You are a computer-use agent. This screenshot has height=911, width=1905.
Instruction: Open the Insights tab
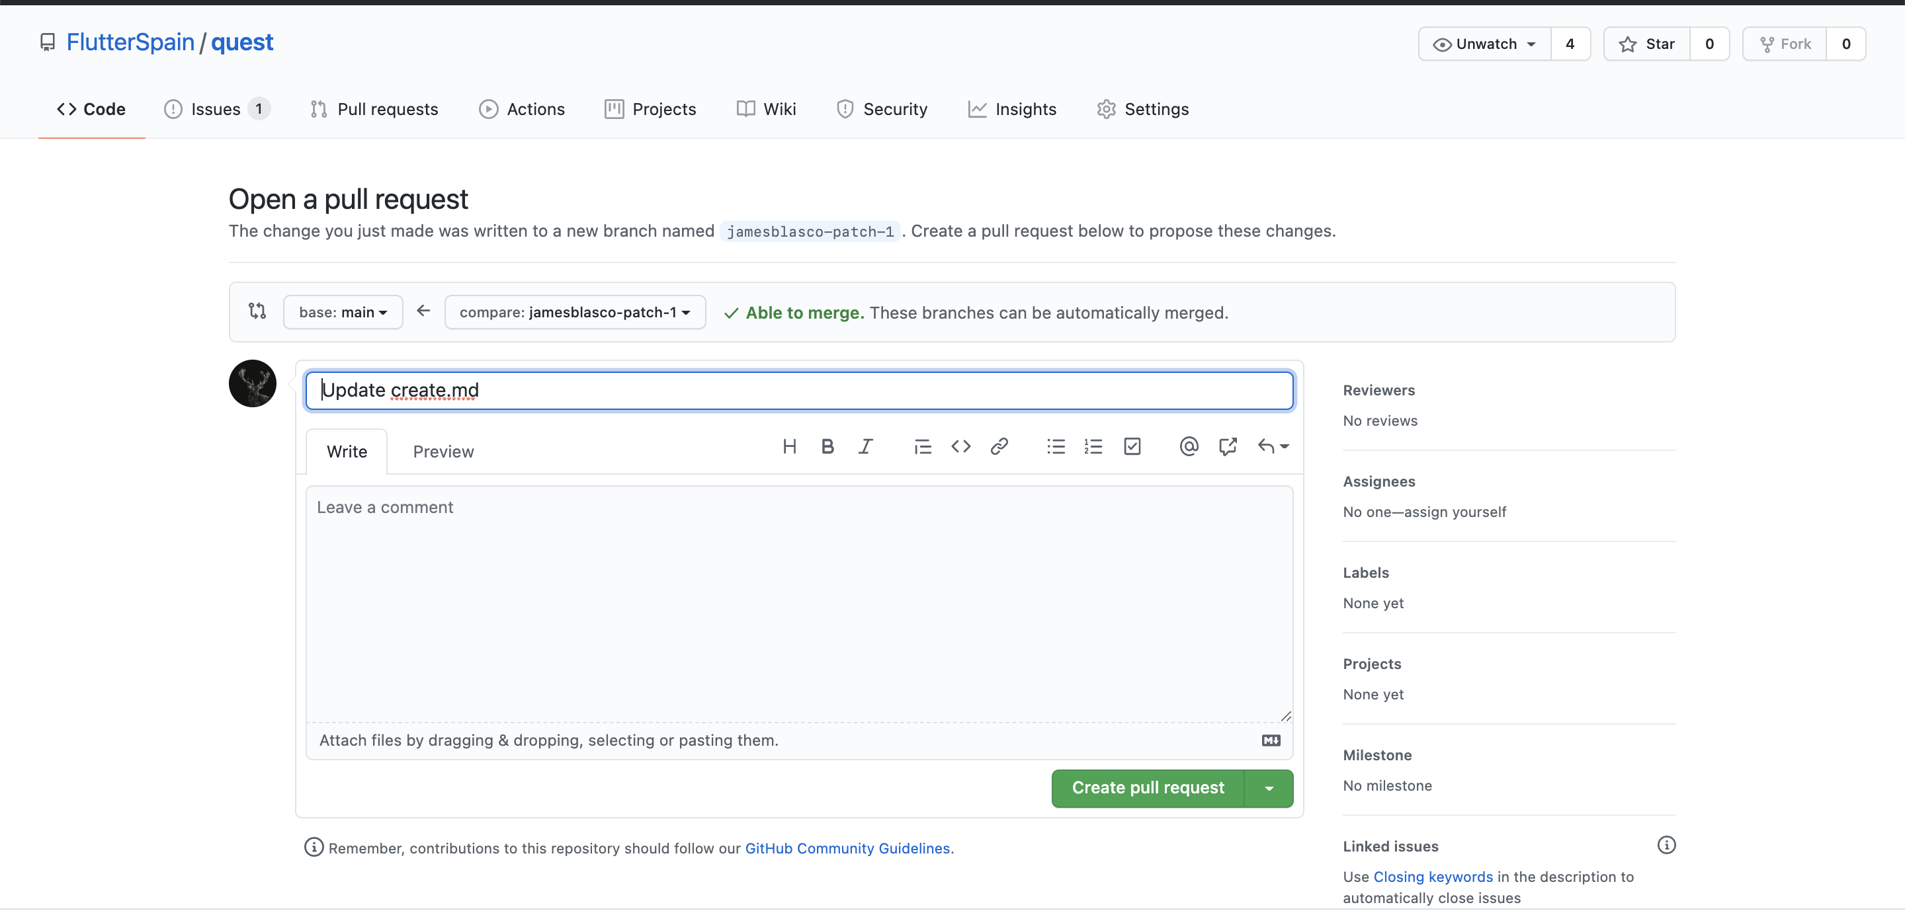(1011, 108)
